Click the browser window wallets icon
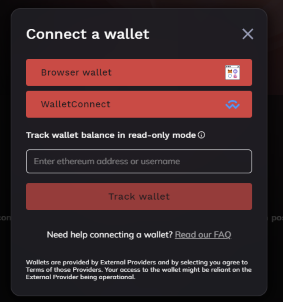Image resolution: width=283 pixels, height=302 pixels. [233, 72]
